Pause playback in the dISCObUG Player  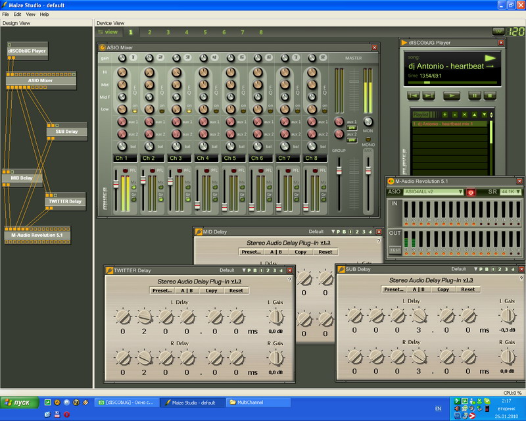473,95
